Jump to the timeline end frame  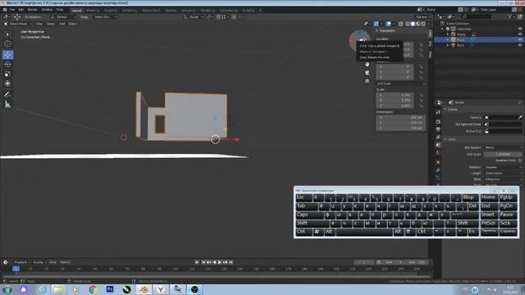pos(231,262)
